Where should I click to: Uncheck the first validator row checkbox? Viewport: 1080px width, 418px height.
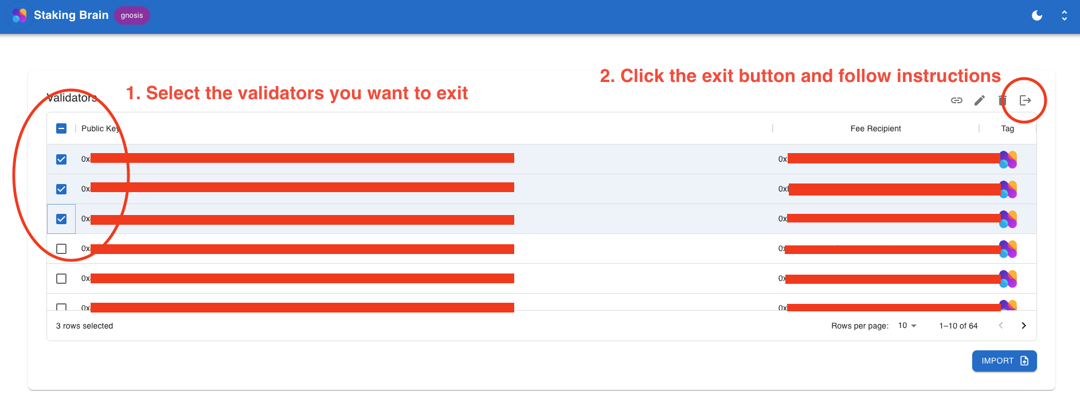pyautogui.click(x=61, y=159)
